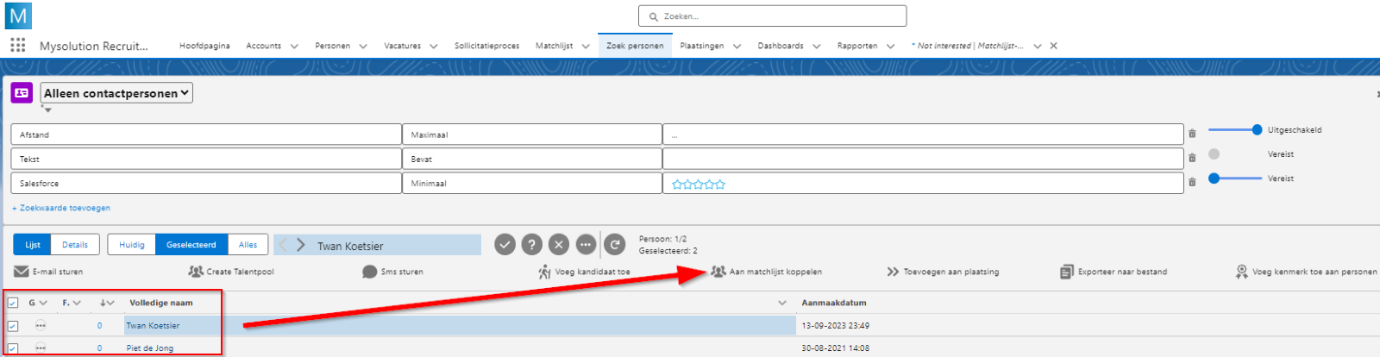The width and height of the screenshot is (1380, 357).
Task: Click Zoekwaarde toevoegen link
Action: pos(61,208)
